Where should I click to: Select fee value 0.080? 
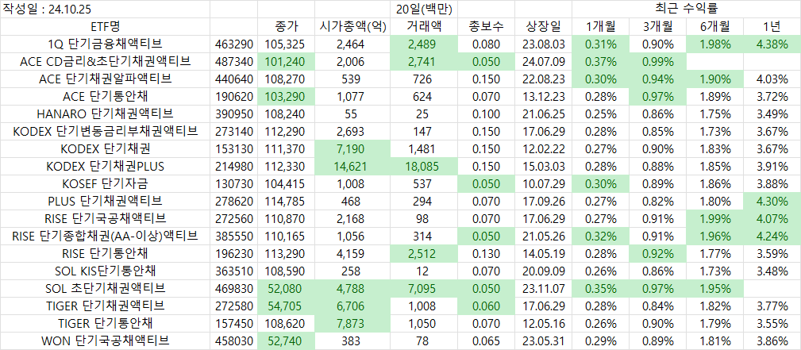tap(487, 44)
